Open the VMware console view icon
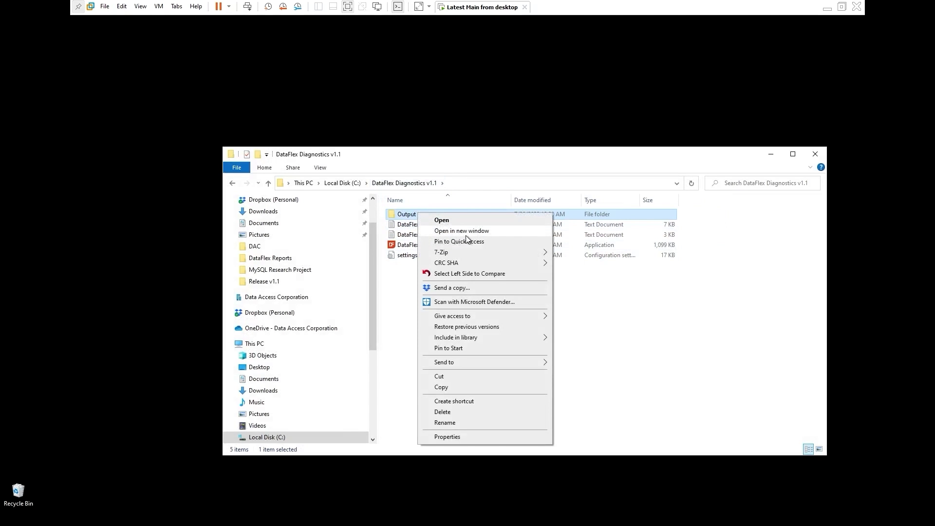 point(398,7)
